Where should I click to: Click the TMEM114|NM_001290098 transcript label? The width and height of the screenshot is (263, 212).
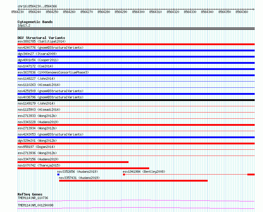click(x=35, y=205)
